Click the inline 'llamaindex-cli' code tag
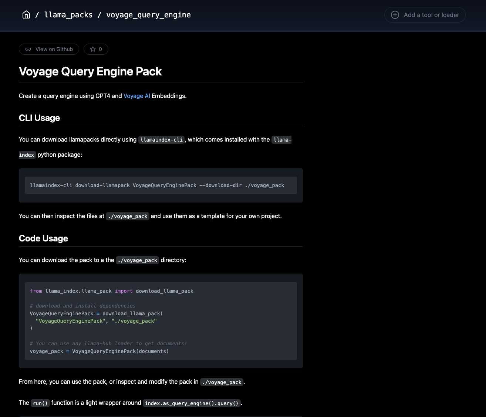486x417 pixels. (x=161, y=140)
